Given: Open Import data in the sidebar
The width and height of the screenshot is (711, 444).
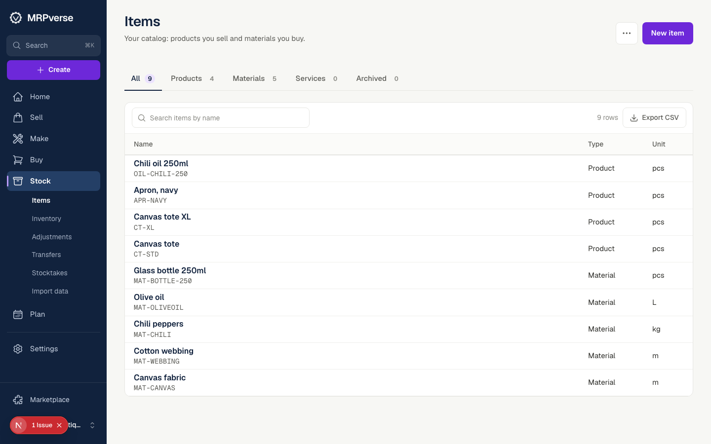Looking at the screenshot, I should (50, 291).
